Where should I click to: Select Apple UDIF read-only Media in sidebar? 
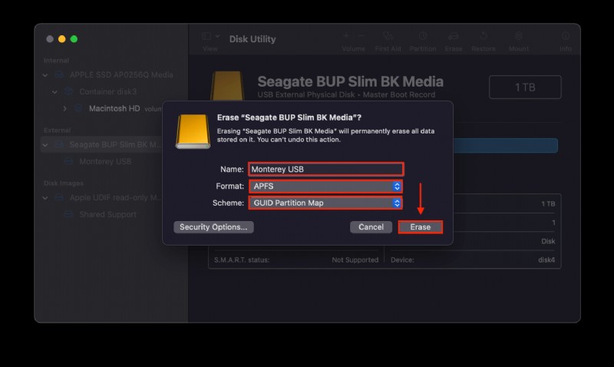tap(115, 198)
